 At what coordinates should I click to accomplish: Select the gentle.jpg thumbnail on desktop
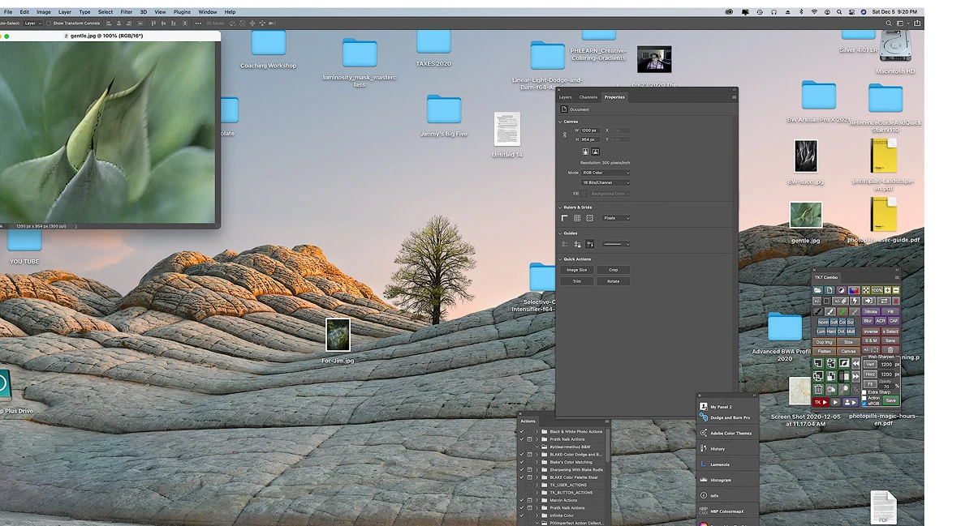point(806,216)
